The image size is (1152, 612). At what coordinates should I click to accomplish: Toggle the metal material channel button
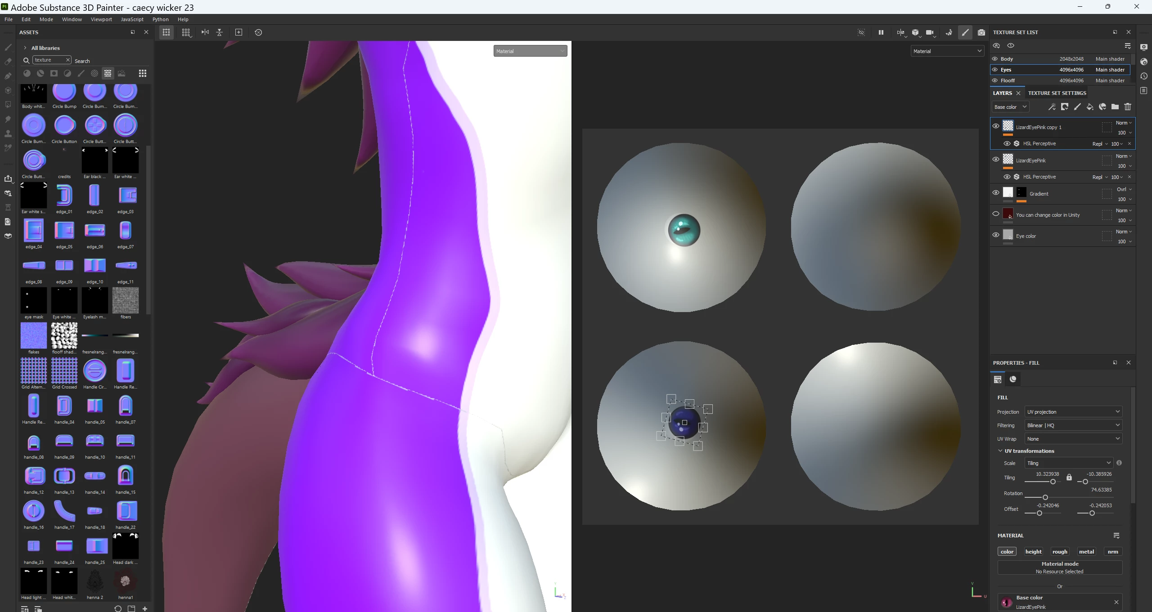1086,552
